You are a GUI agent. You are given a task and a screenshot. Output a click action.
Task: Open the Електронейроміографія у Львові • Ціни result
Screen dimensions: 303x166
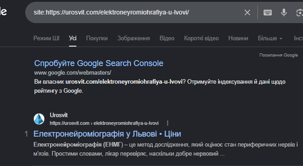tap(107, 134)
